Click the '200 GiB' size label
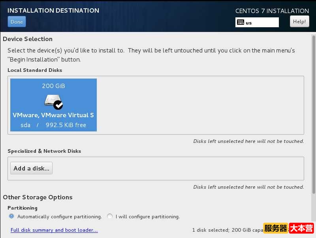Viewport: 316px width, 238px height. (53, 86)
